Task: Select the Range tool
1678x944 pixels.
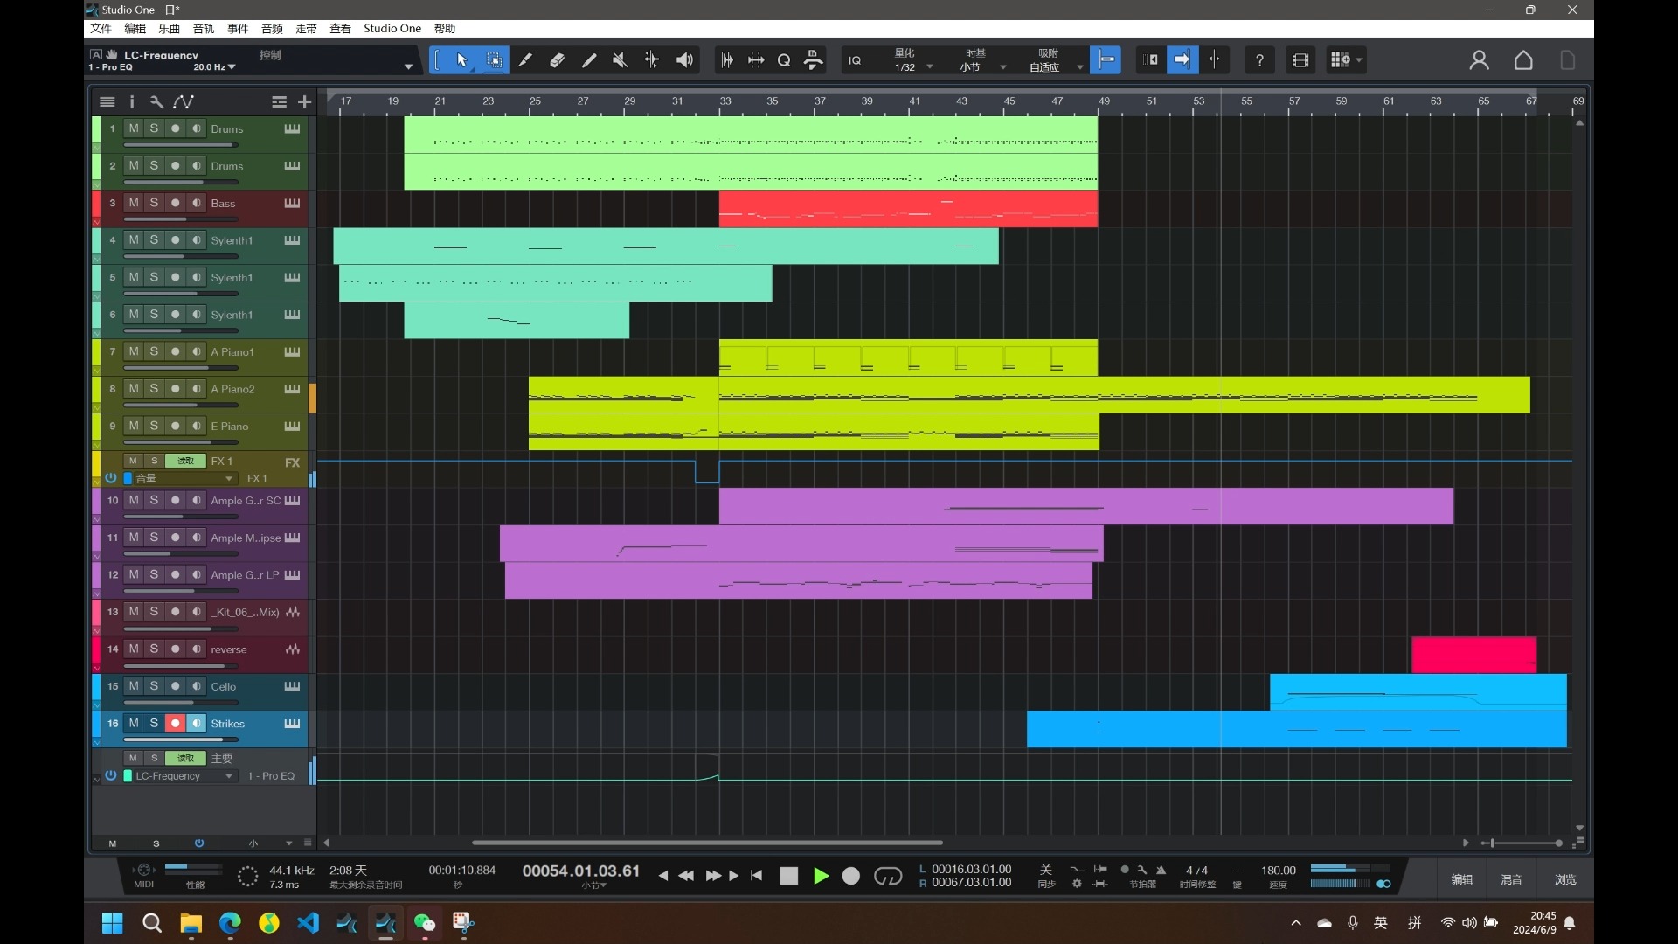Action: [494, 60]
